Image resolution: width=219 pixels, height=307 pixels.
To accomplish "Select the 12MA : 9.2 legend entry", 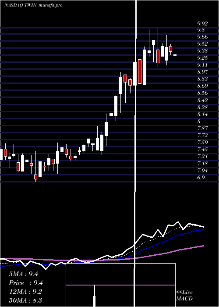I will [x=25, y=292].
